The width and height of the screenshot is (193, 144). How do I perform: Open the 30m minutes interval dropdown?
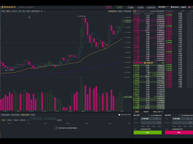pyautogui.click(x=9, y=11)
